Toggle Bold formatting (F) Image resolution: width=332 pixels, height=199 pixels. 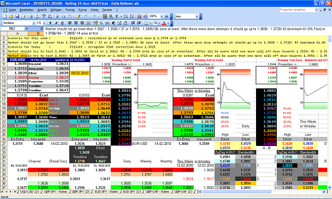(50, 23)
